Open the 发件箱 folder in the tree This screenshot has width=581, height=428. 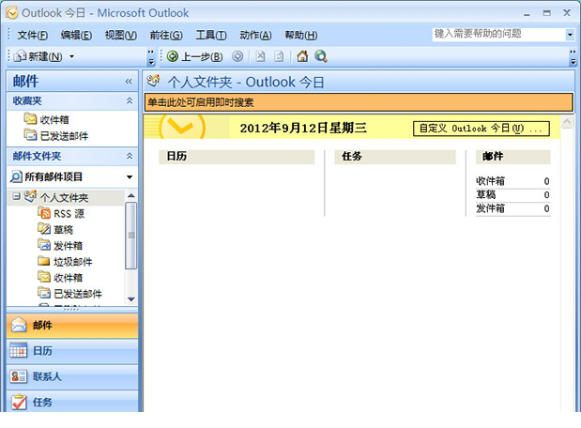click(x=69, y=246)
